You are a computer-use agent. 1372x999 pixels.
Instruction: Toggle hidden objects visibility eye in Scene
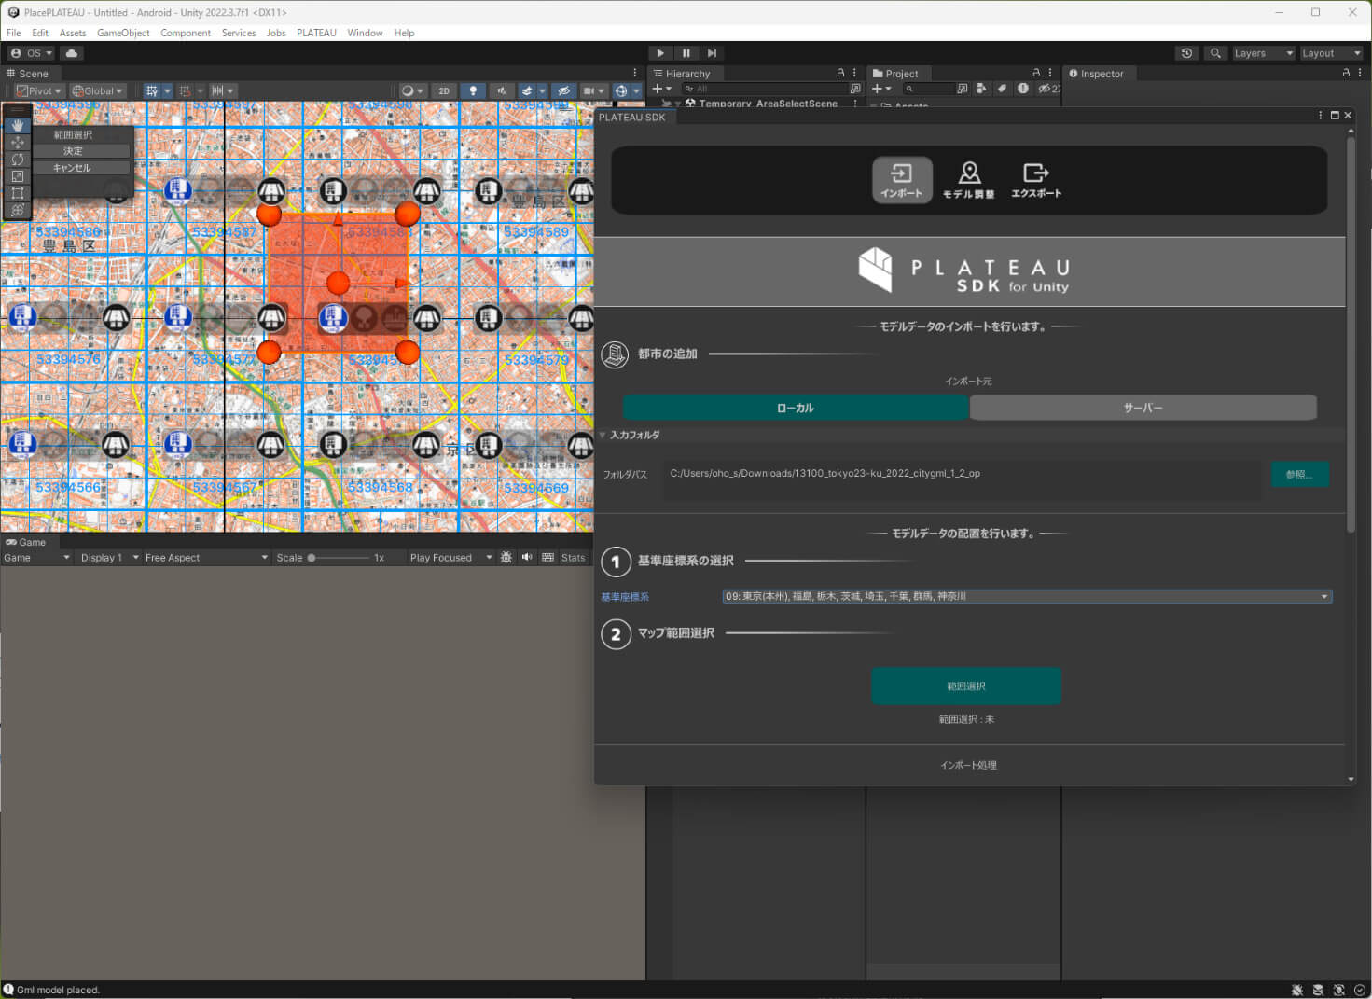(x=563, y=90)
